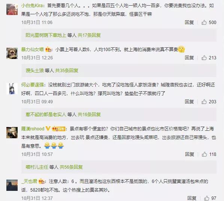Open 何必要逞强's bunny avatar

pos(12,89)
